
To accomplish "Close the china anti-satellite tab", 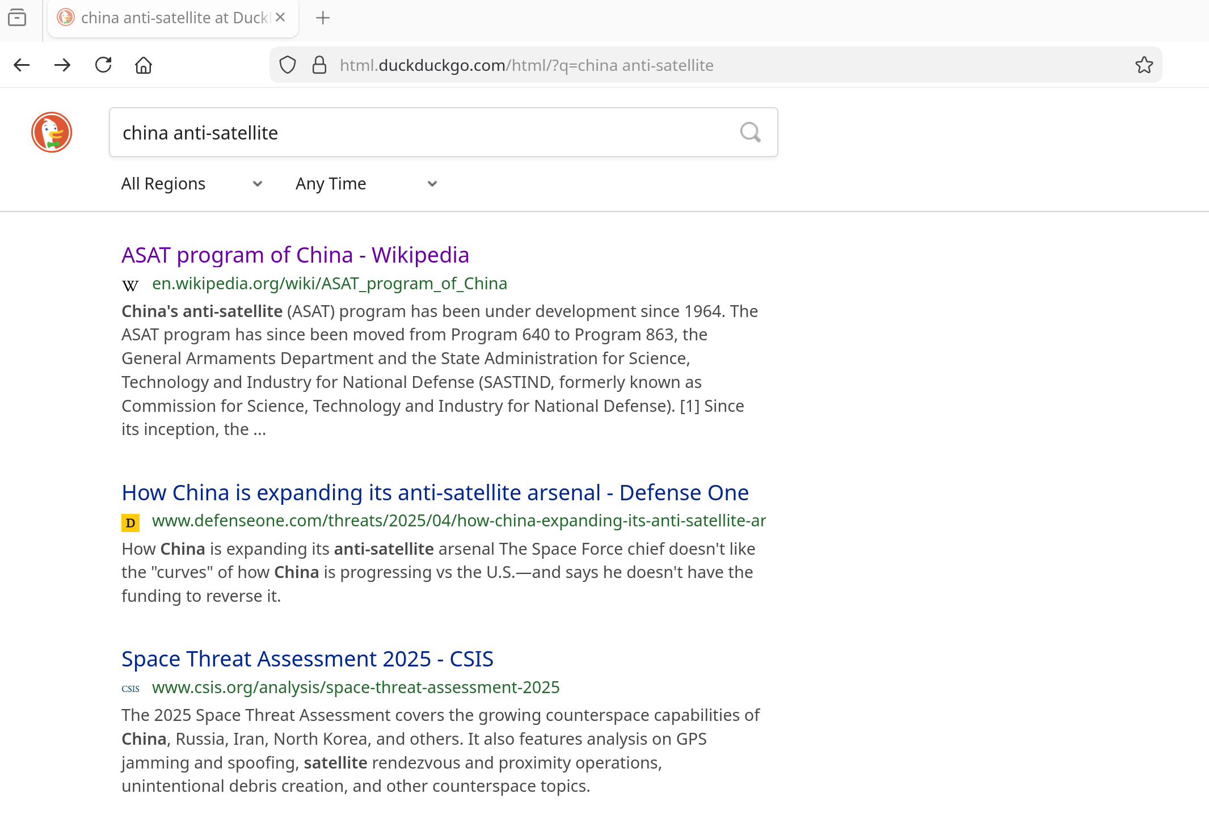I will click(x=280, y=18).
